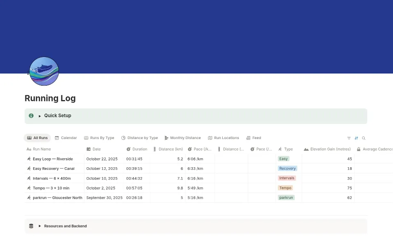
Task: Switch to the Calendar view tab
Action: point(66,138)
